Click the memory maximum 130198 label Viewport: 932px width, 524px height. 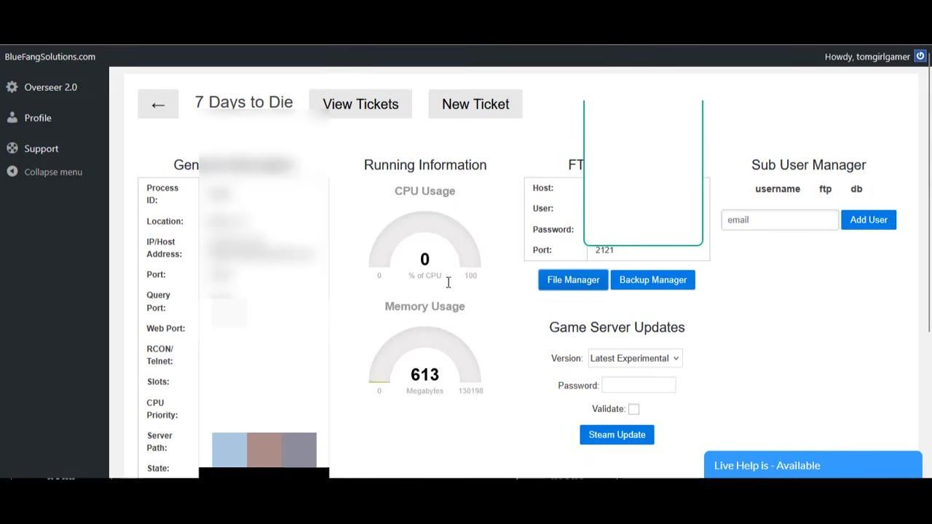[x=471, y=391]
